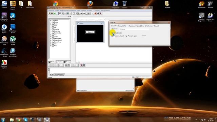Screen dimensions: 217x122
Task: Open the Вставка menu
Action: pyautogui.click(x=90, y=11)
